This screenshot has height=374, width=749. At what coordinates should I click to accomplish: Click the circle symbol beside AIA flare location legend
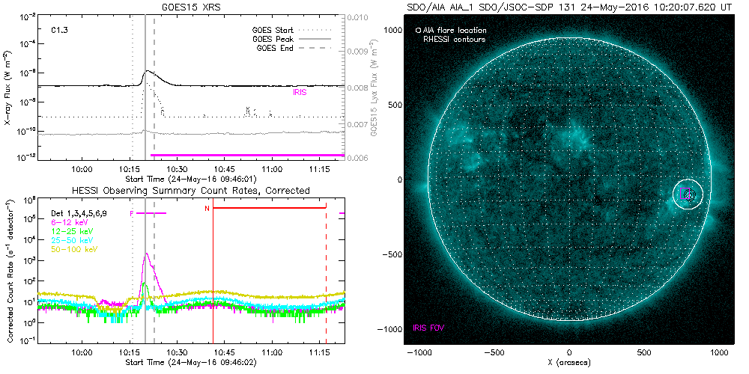point(418,31)
